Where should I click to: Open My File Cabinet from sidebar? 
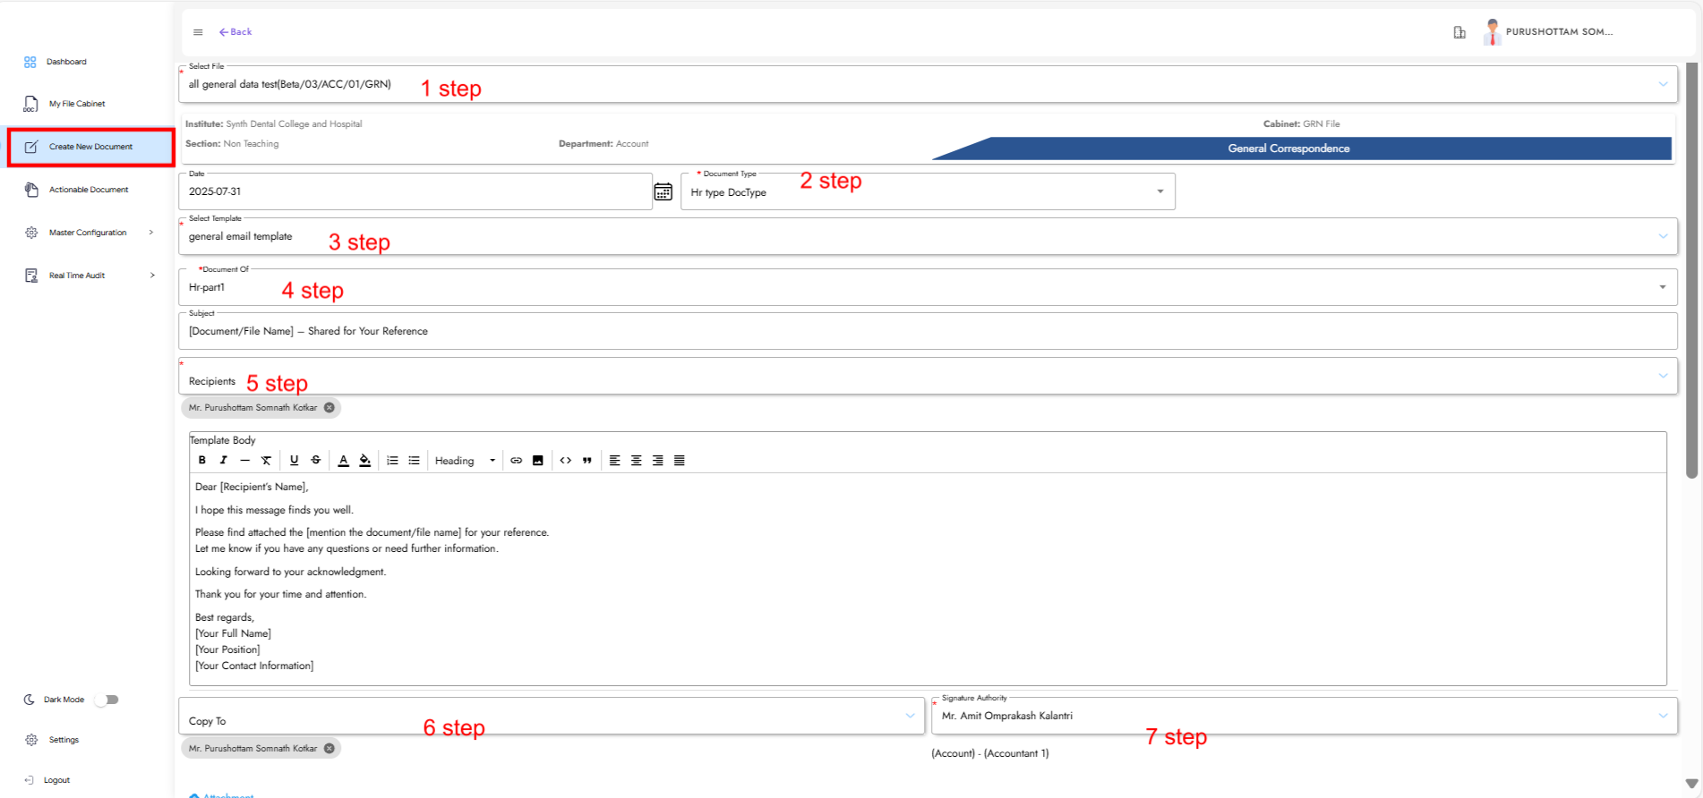tap(77, 104)
